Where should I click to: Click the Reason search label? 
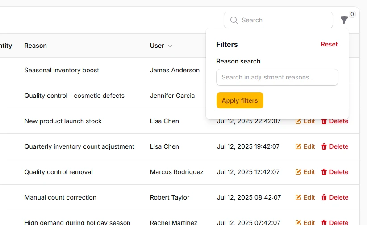[x=238, y=61]
